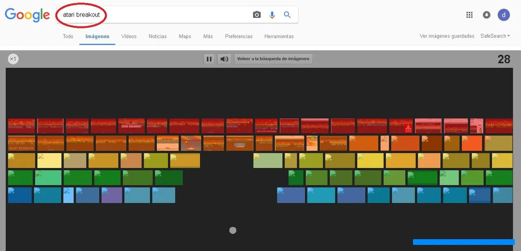
Task: Switch to the Todo tab
Action: click(68, 36)
